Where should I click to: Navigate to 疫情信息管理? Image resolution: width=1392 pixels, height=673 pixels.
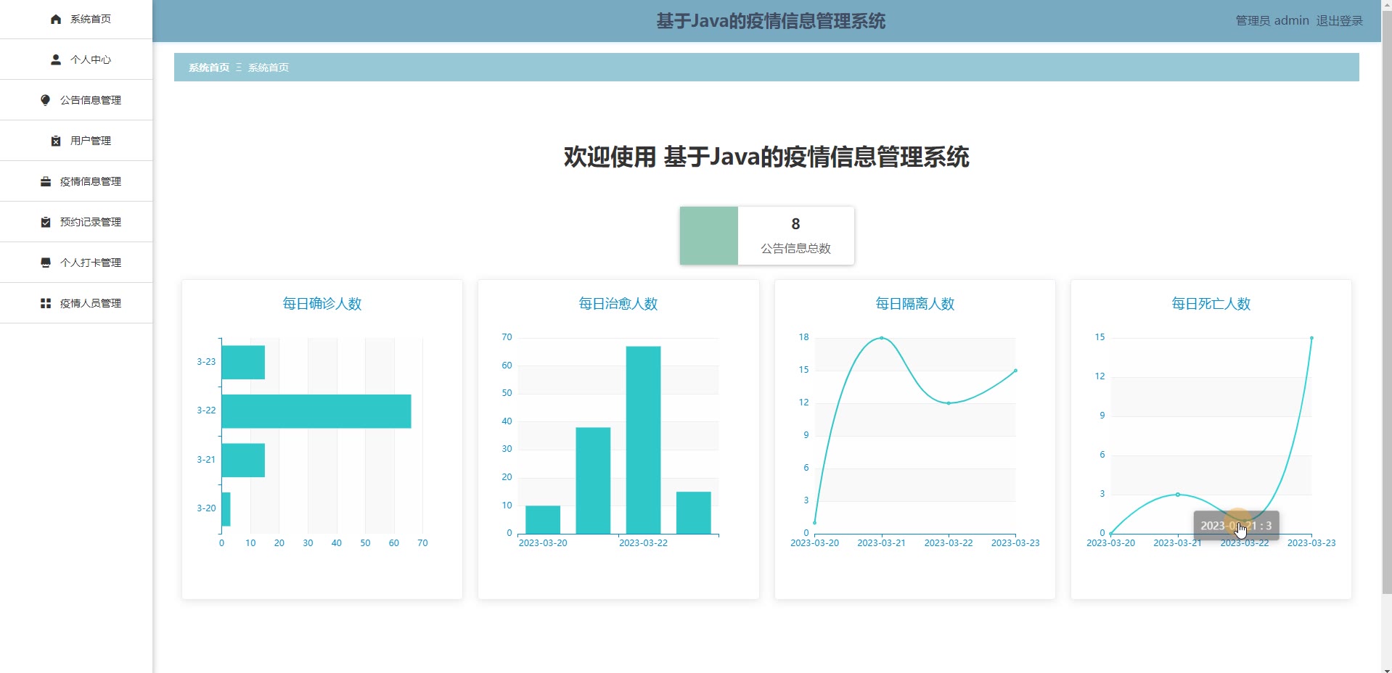click(76, 181)
